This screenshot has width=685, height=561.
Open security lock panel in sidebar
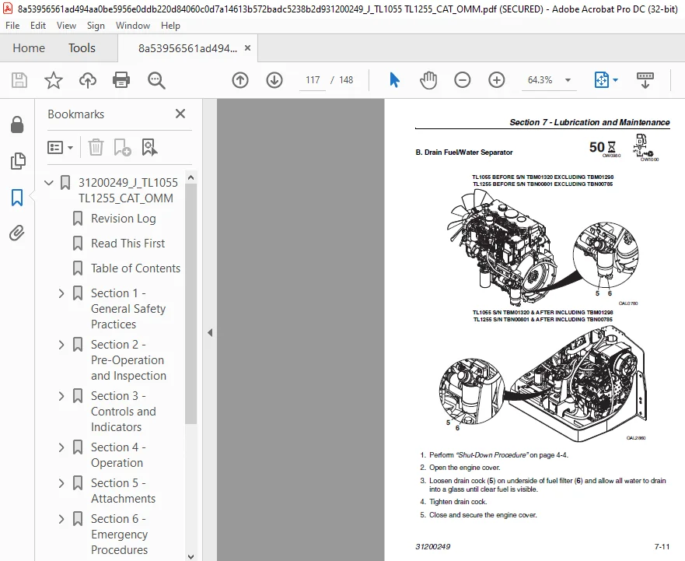point(17,124)
